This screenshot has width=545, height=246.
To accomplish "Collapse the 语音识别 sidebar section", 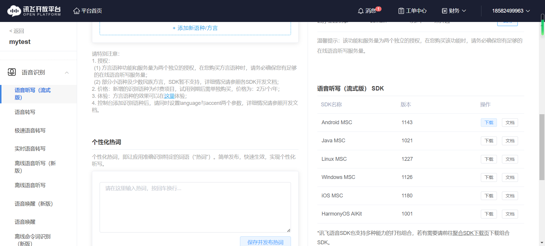I will coord(67,73).
